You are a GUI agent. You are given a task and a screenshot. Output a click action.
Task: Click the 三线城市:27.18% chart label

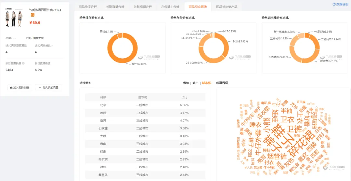(x=327, y=61)
